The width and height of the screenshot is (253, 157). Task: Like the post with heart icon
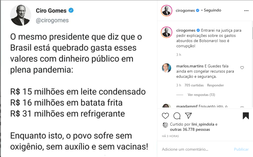[165, 116]
